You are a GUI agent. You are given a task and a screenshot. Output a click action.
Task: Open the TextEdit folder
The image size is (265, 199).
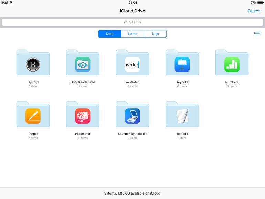click(x=182, y=114)
